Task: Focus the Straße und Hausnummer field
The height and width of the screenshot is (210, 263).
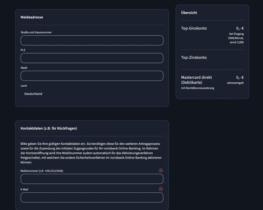Action: (x=92, y=40)
